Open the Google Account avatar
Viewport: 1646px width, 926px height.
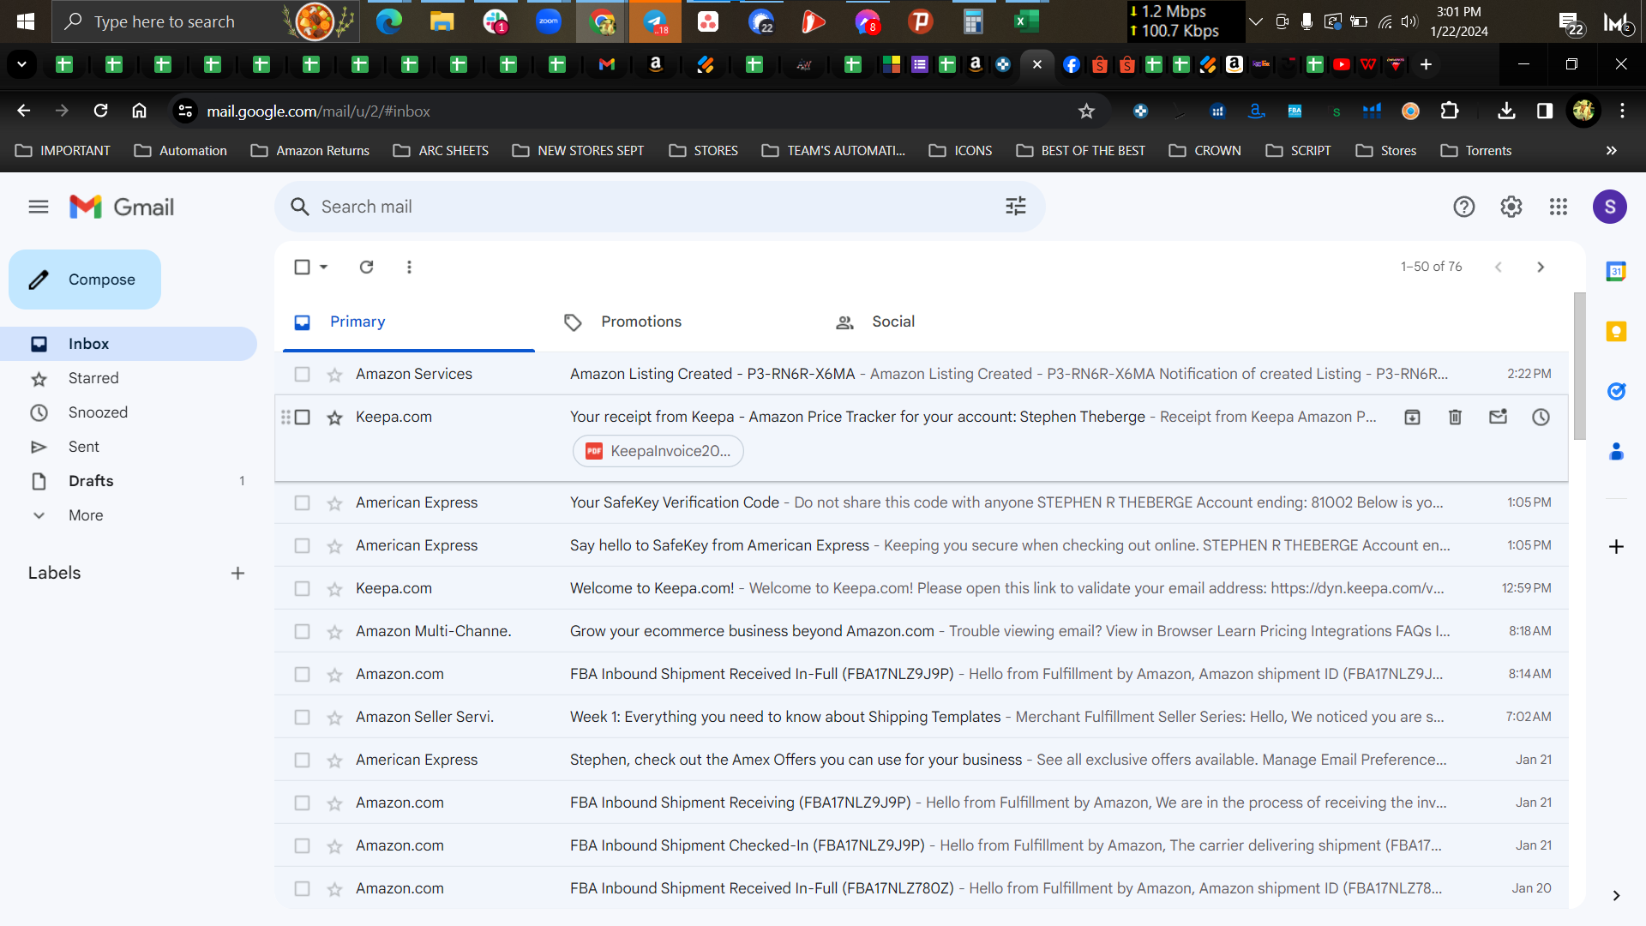(x=1610, y=207)
